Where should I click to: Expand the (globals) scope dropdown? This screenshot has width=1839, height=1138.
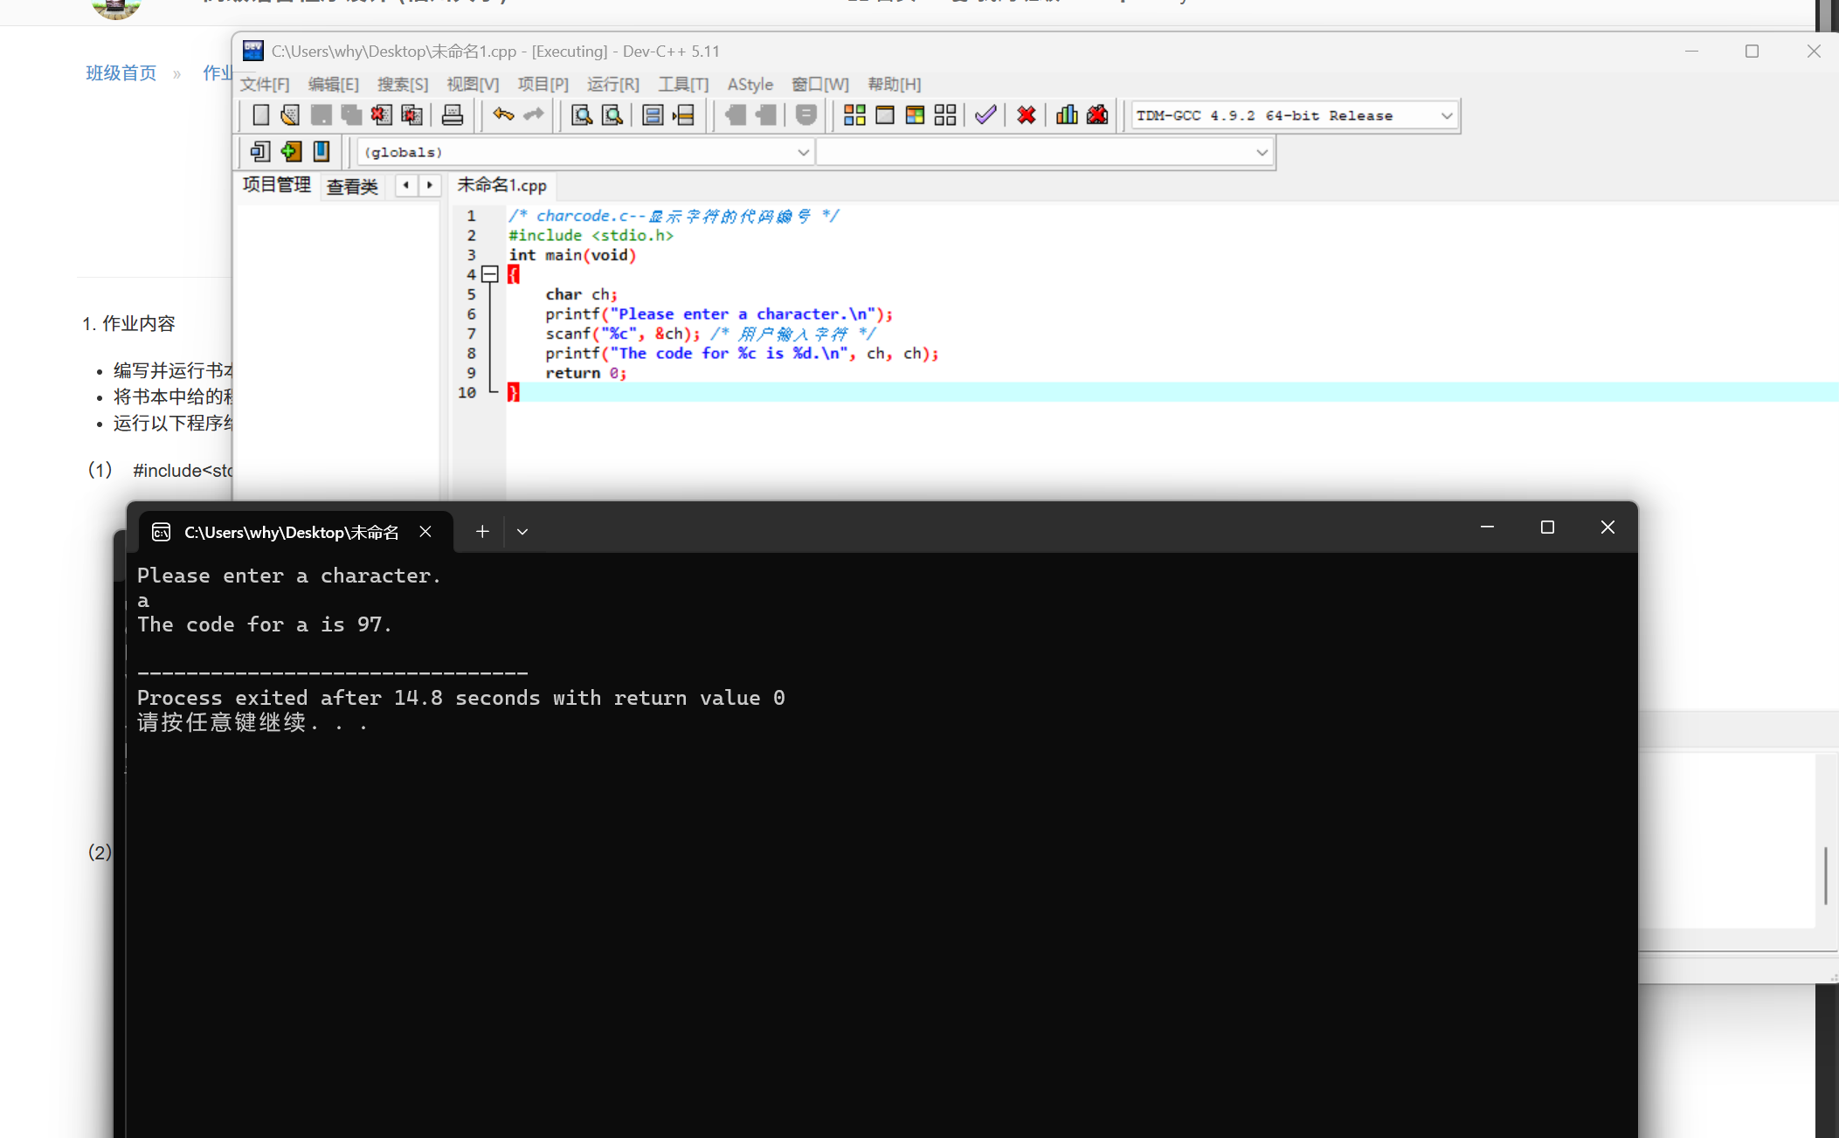(x=803, y=152)
